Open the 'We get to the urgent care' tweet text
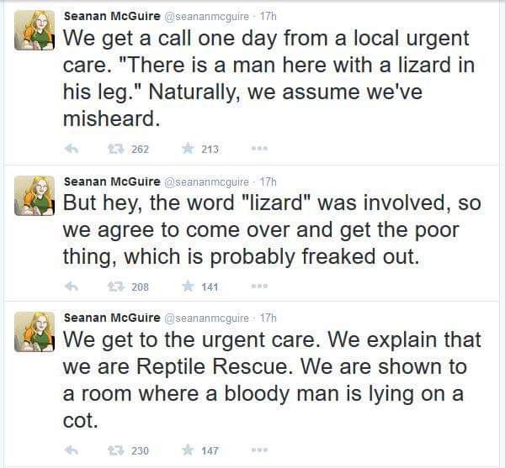The height and width of the screenshot is (468, 505). tap(272, 380)
